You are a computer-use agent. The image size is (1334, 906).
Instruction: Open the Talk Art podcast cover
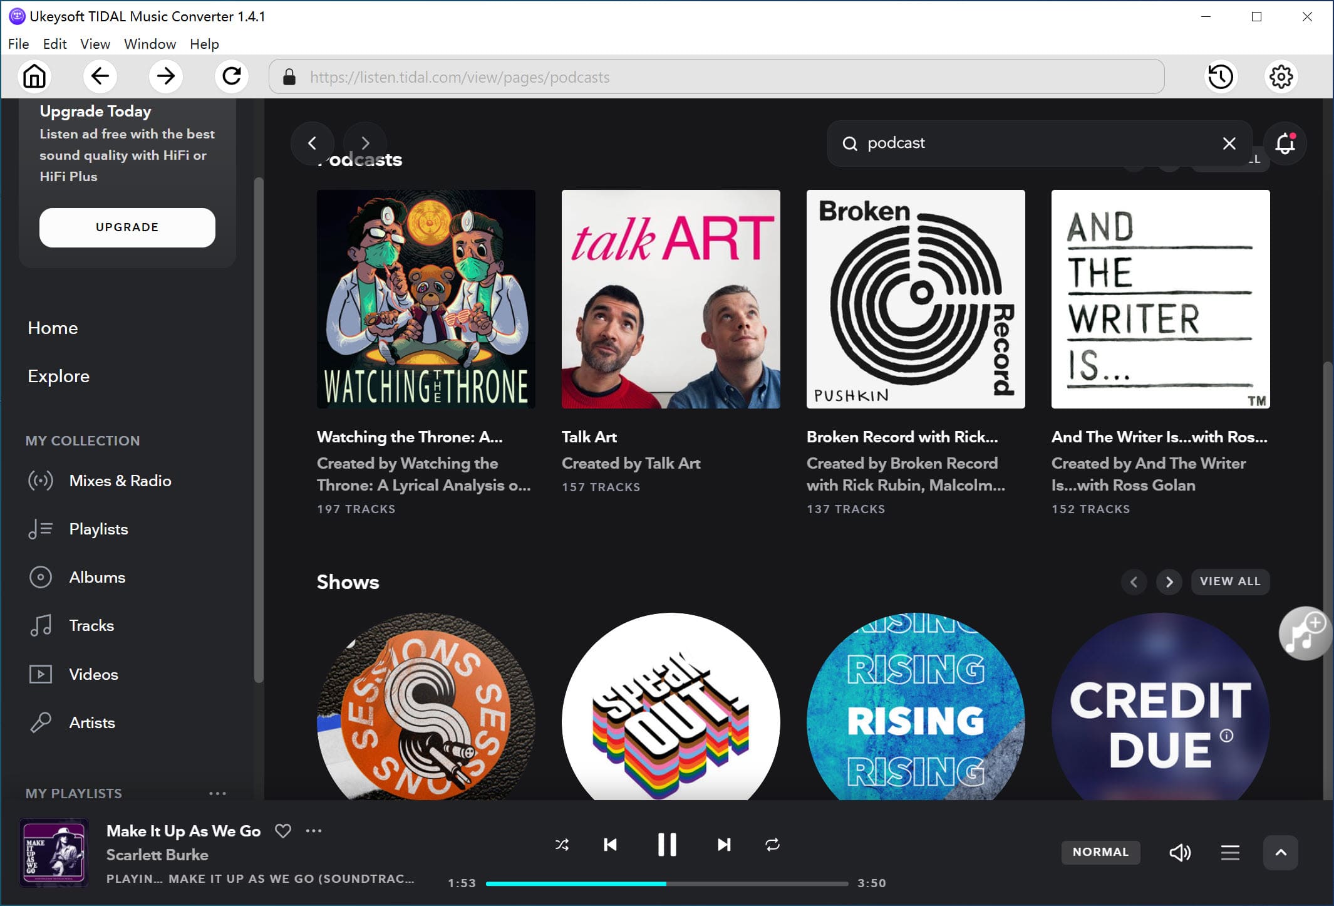(x=671, y=299)
